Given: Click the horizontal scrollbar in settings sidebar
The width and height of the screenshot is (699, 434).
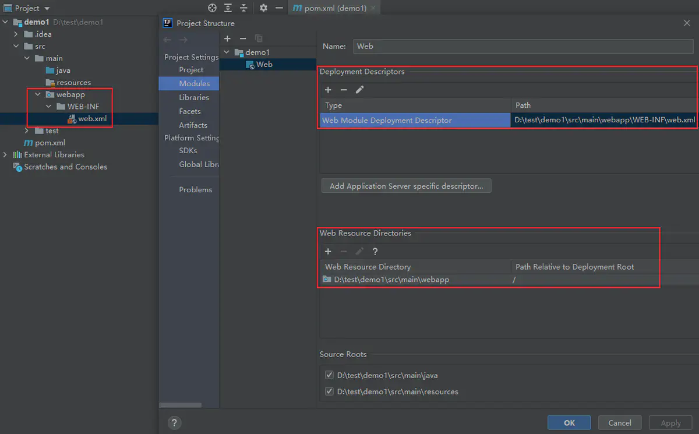Looking at the screenshot, I should tap(180, 405).
